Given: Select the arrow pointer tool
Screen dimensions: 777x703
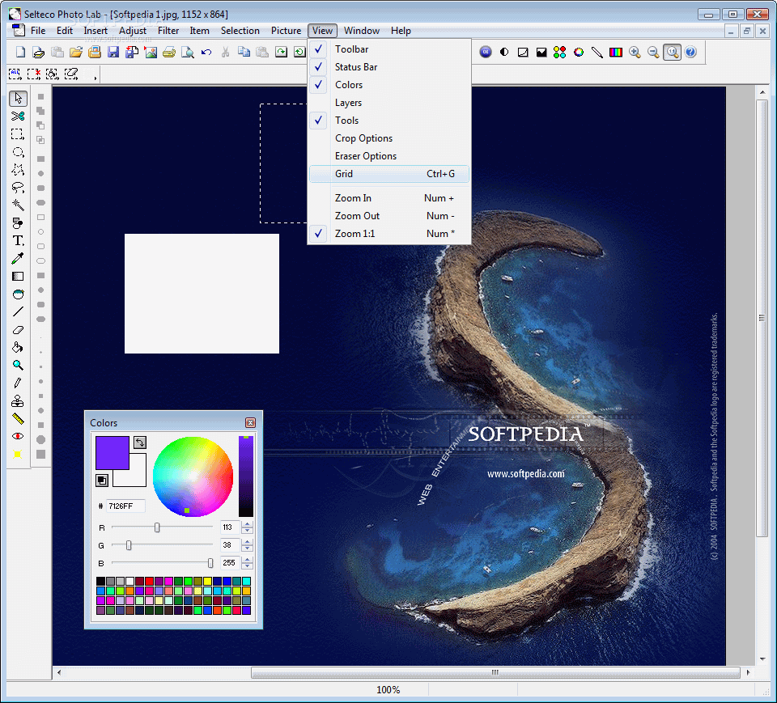Looking at the screenshot, I should [18, 98].
